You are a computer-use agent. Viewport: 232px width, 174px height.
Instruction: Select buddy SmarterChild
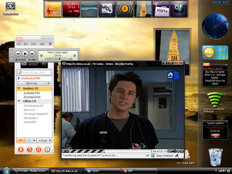point(32,97)
